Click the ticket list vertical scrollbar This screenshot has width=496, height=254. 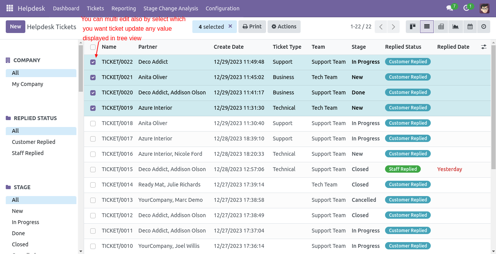(x=493, y=107)
